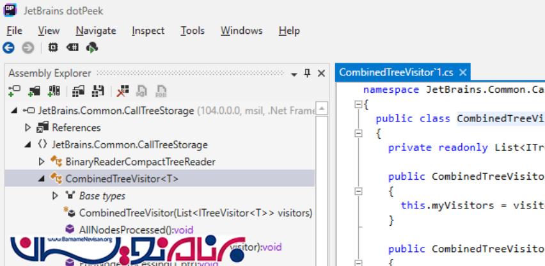Click the AllNodesProcessed purple method icon
Image resolution: width=545 pixels, height=266 pixels.
pos(70,230)
